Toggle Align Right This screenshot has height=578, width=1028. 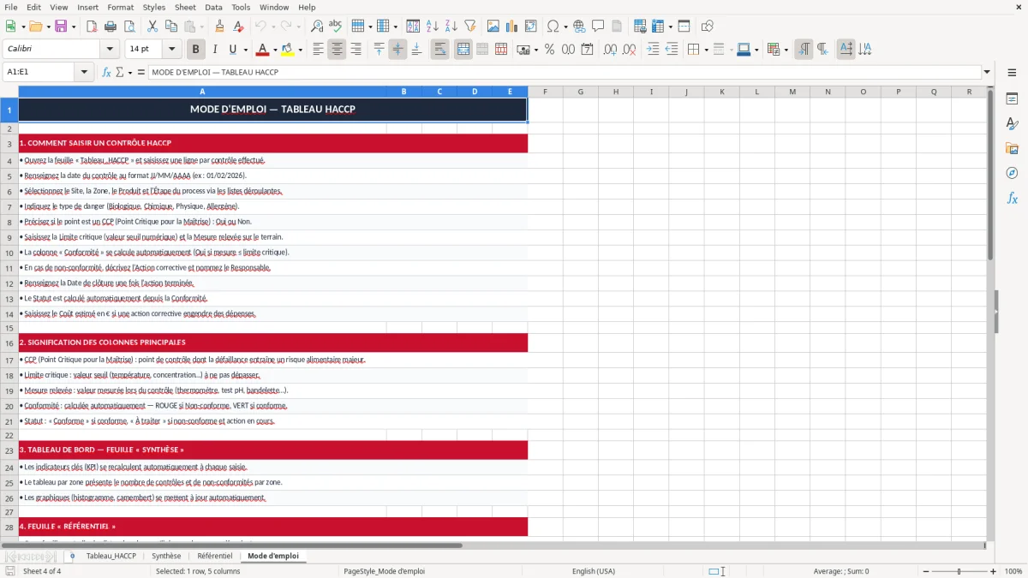[356, 50]
